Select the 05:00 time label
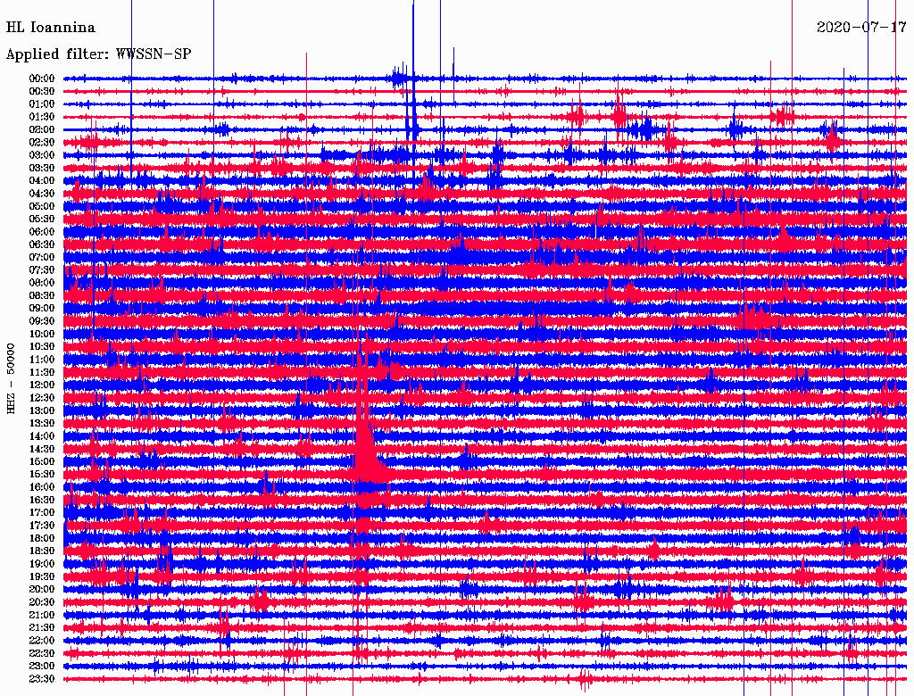The width and height of the screenshot is (914, 696). coord(42,206)
